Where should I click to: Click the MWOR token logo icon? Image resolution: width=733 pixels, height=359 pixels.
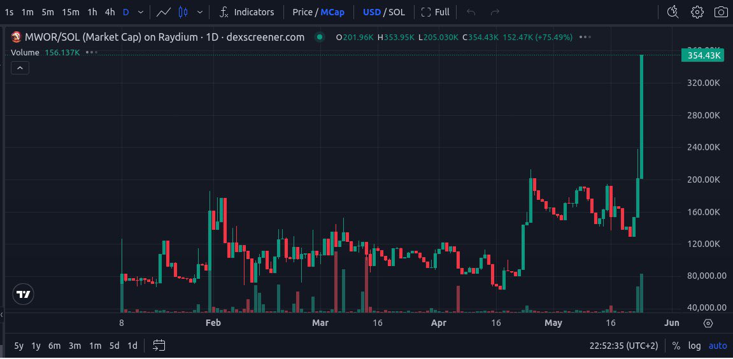[17, 37]
